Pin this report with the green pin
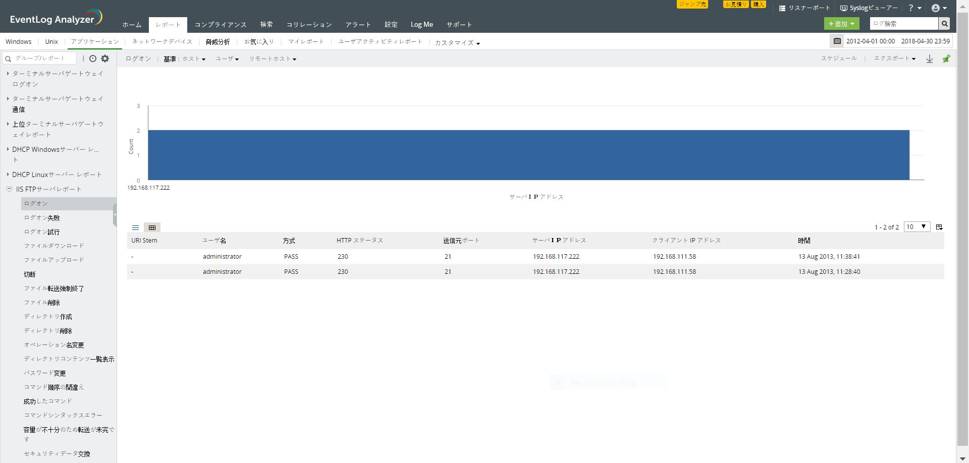This screenshot has width=969, height=463. (x=946, y=59)
